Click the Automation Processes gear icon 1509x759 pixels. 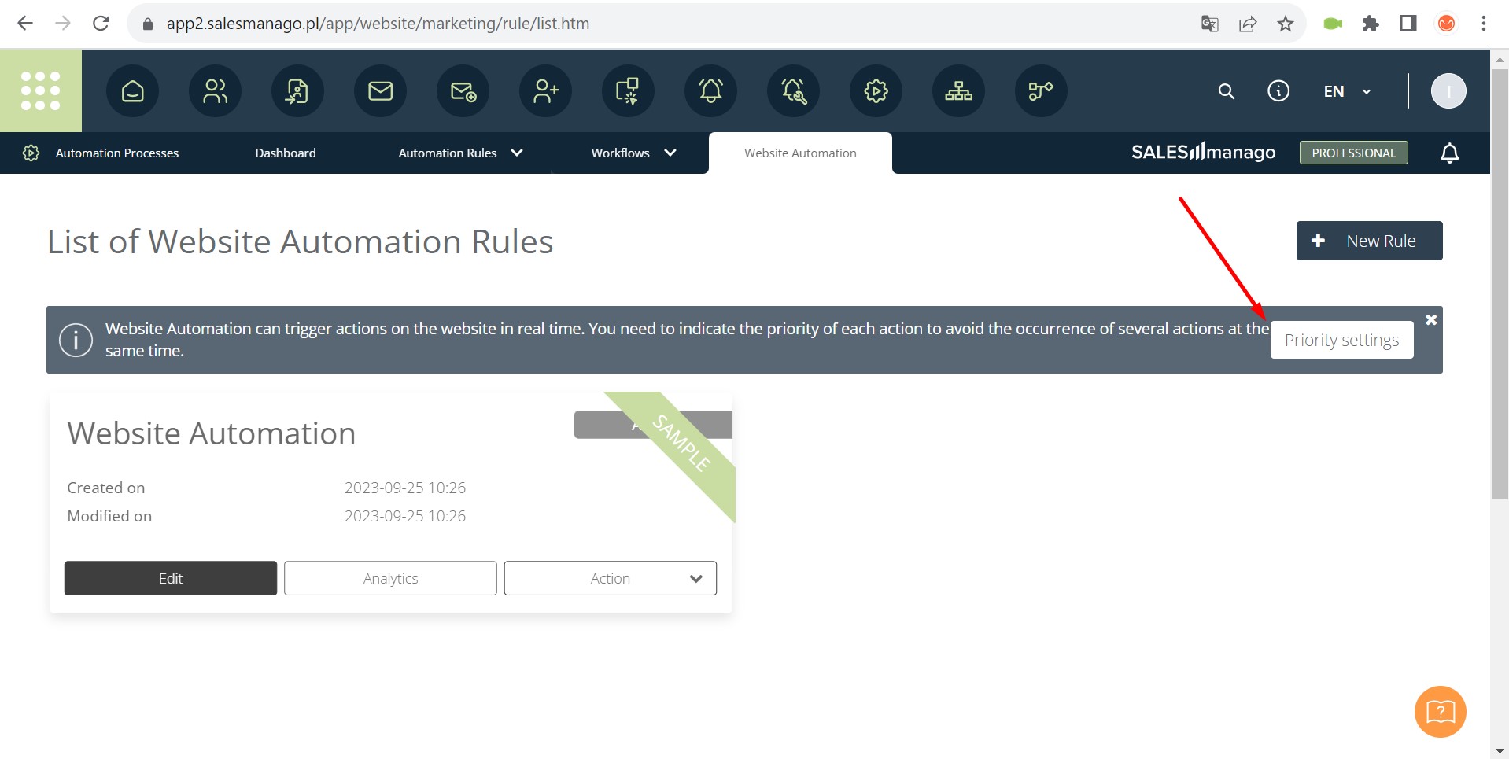pyautogui.click(x=31, y=153)
